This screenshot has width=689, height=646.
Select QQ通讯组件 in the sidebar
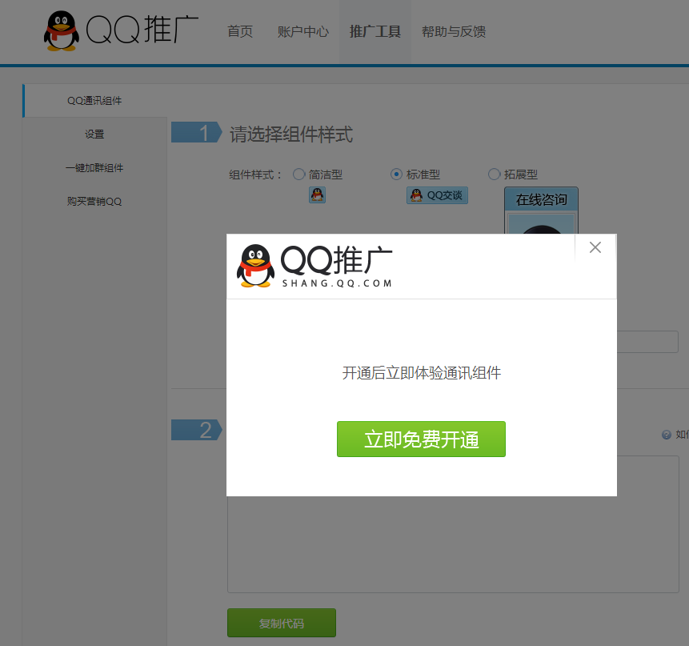point(94,101)
